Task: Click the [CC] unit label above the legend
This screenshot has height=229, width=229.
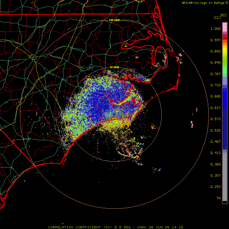Action: pyautogui.click(x=217, y=18)
